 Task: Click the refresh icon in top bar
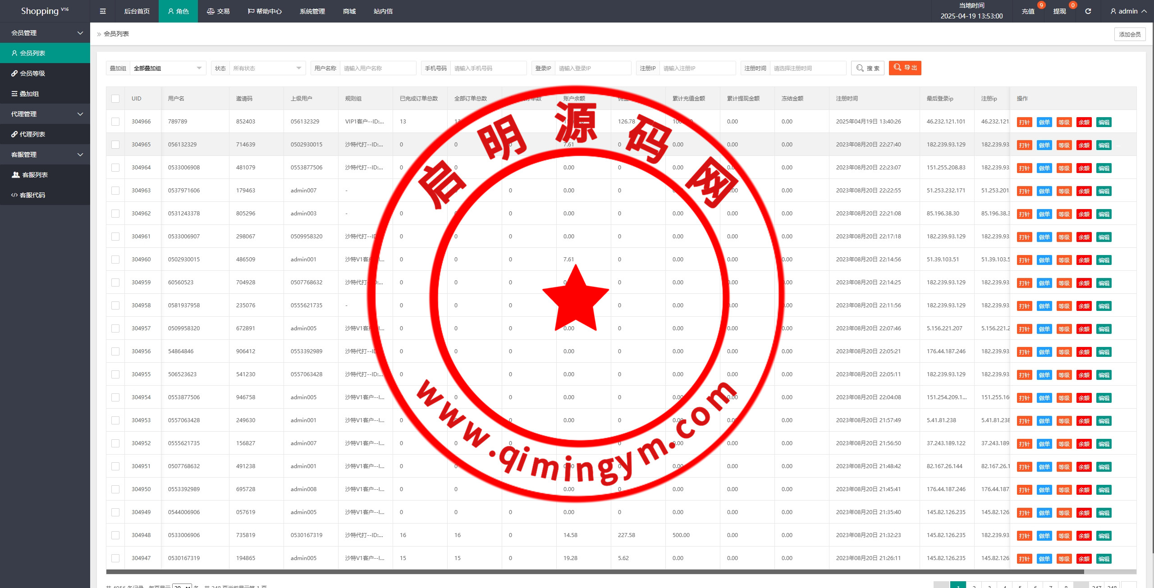coord(1088,11)
